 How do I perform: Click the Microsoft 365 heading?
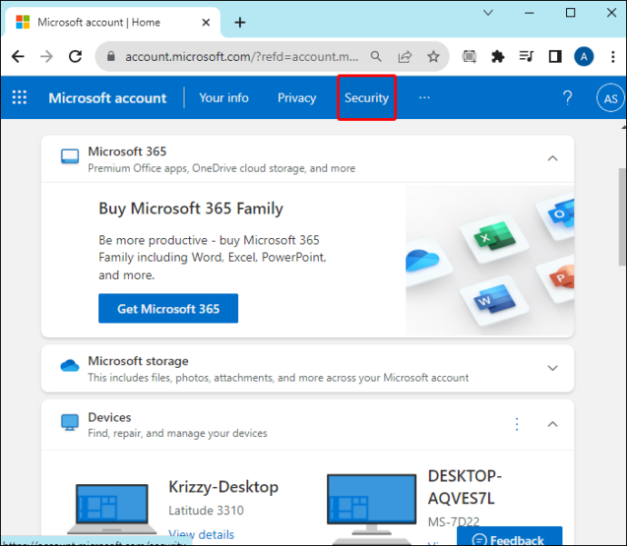tap(127, 152)
